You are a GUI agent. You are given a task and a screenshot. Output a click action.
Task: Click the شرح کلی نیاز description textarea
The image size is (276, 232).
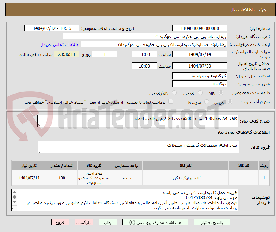coord(138,121)
